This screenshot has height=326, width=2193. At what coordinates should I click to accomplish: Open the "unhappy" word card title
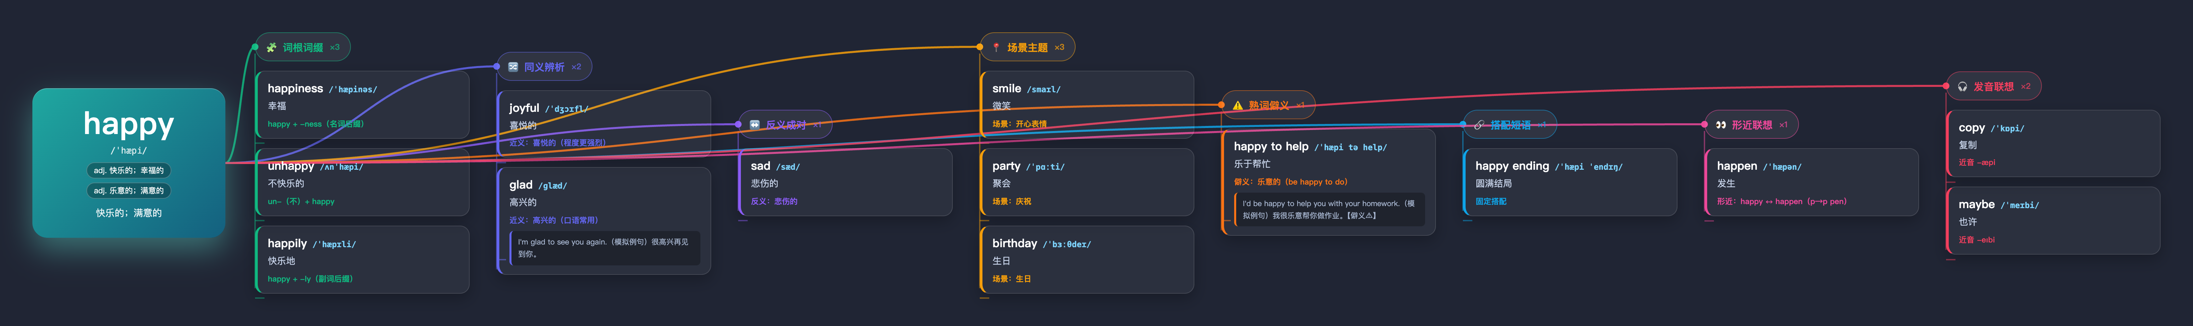[291, 166]
